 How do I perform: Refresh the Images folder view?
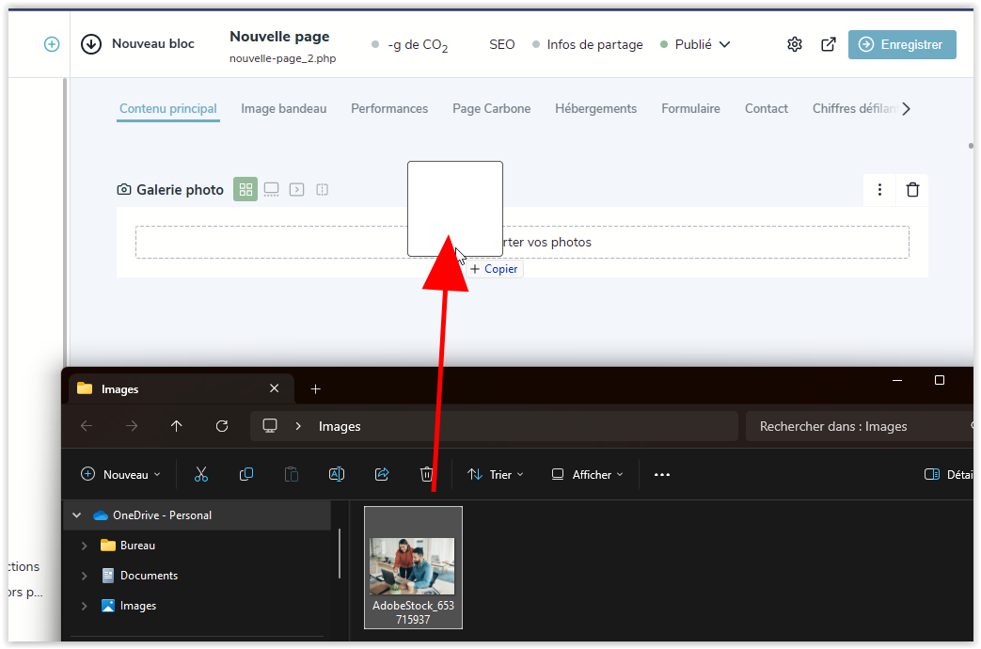222,426
